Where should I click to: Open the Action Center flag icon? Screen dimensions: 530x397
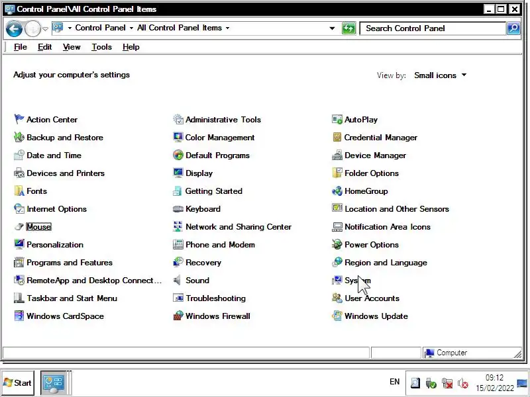19,119
